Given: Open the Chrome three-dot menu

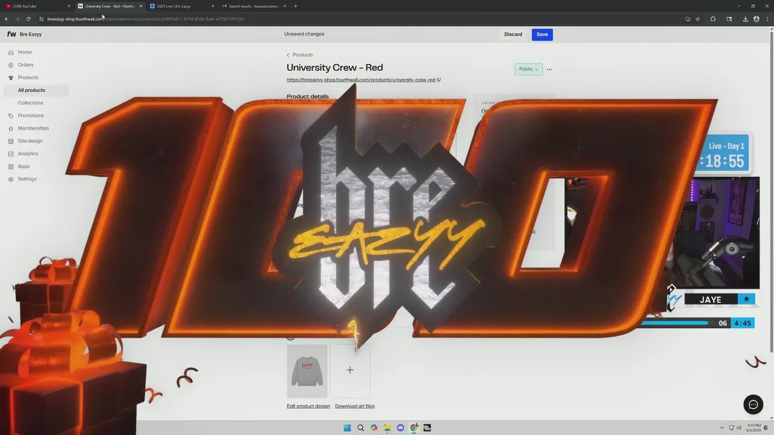Looking at the screenshot, I should pos(767,19).
